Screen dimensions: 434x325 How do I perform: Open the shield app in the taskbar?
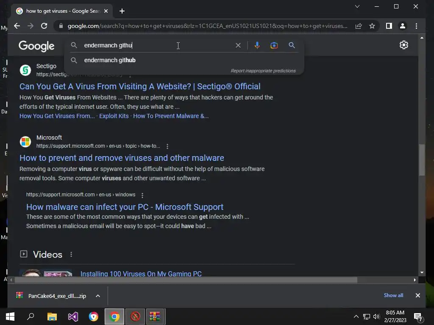[94, 317]
